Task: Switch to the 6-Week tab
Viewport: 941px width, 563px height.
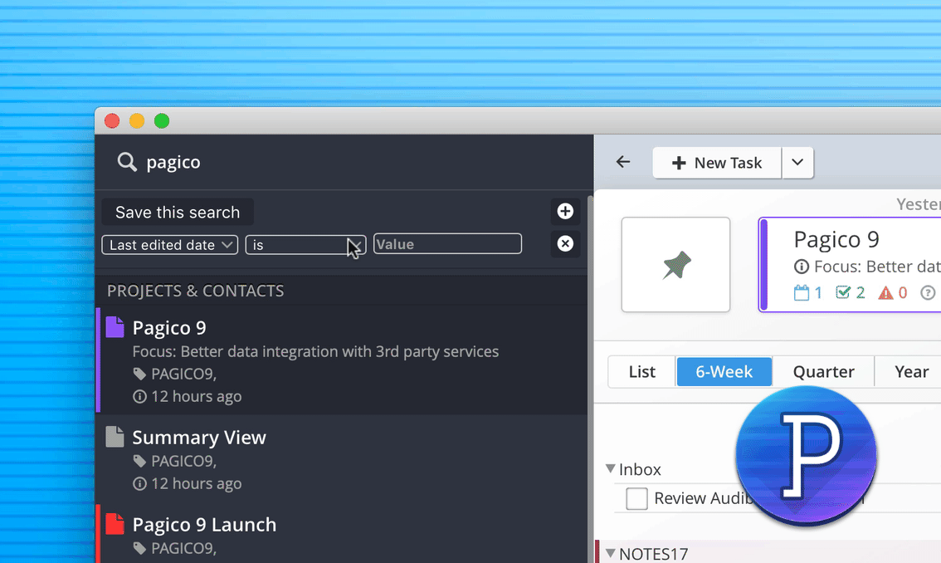Action: [724, 372]
